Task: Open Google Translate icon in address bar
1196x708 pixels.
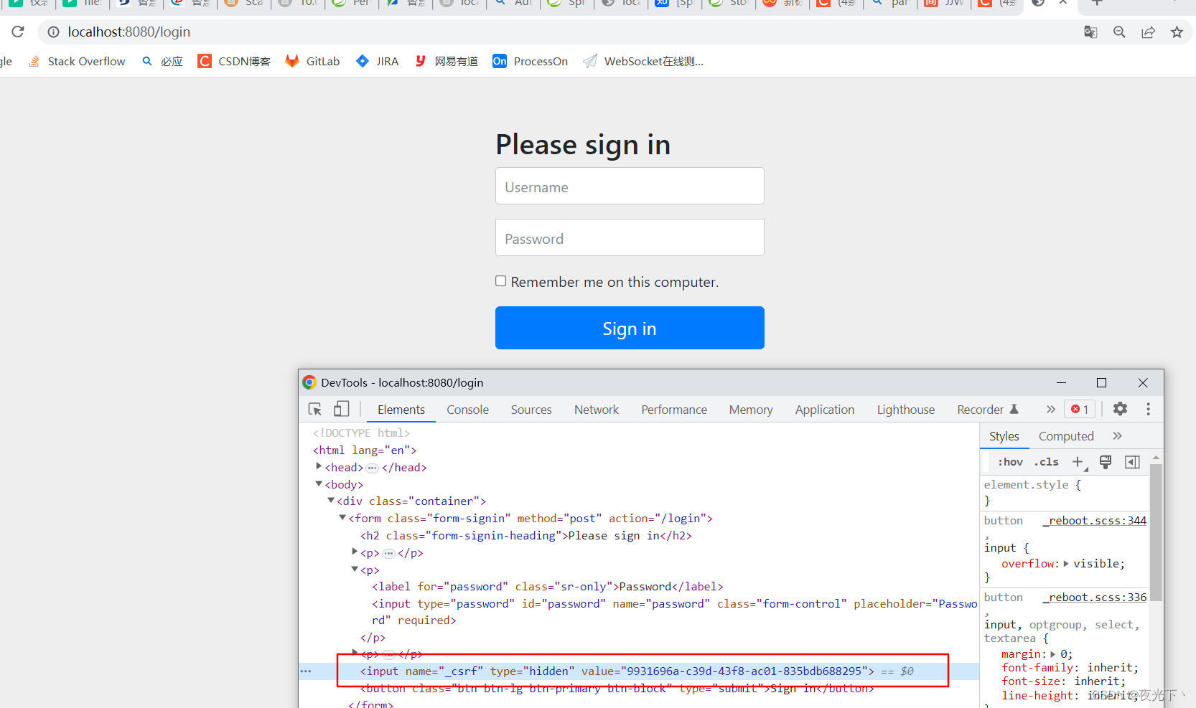Action: [1090, 32]
